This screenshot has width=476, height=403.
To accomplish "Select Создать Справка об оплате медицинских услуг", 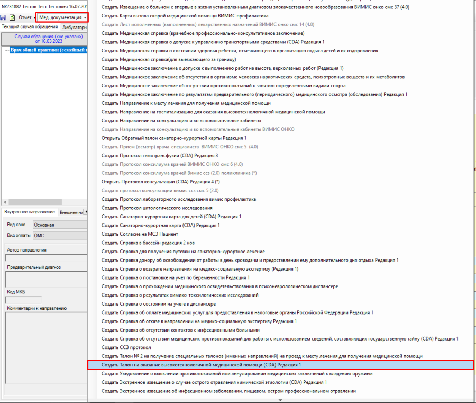I will (x=237, y=313).
